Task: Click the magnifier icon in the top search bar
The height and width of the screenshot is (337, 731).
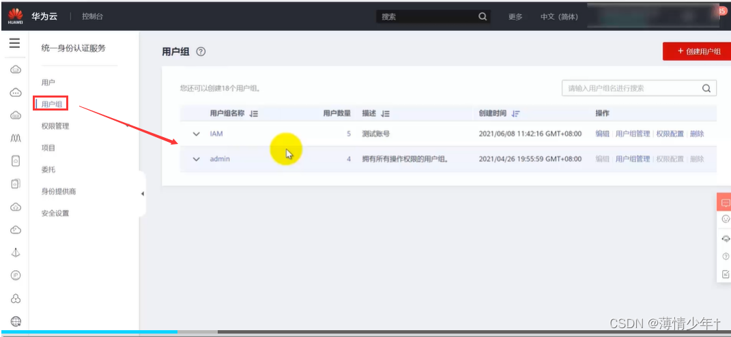Action: point(483,17)
